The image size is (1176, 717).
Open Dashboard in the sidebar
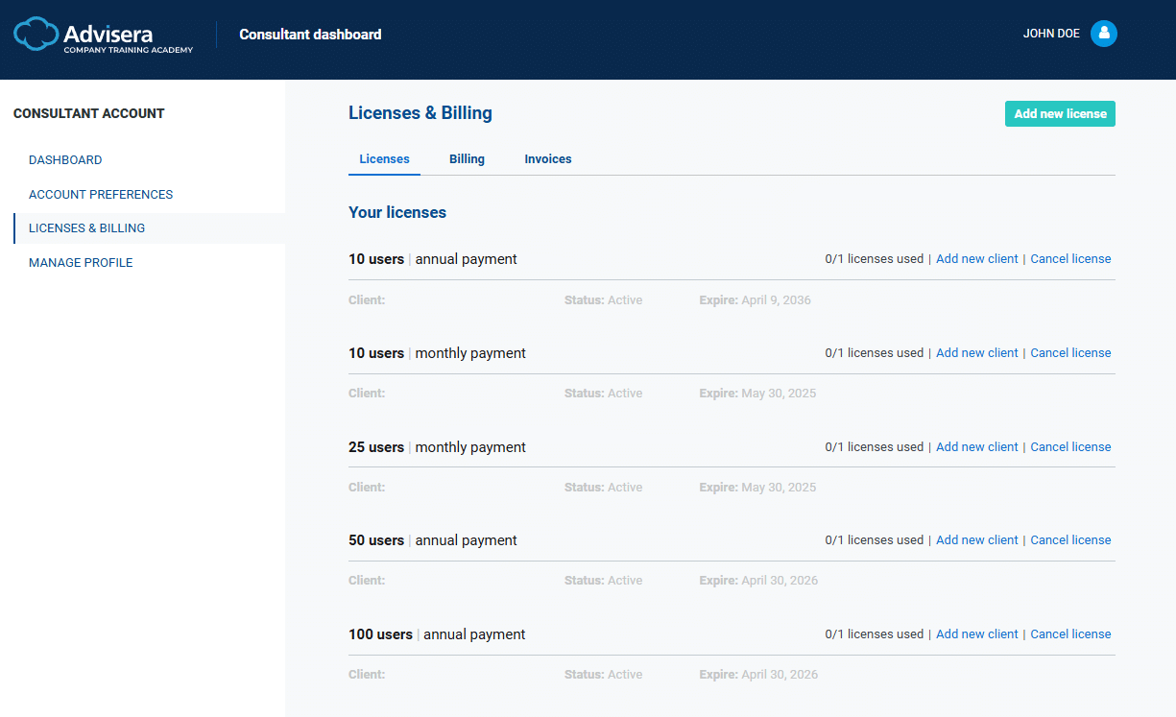pos(65,160)
